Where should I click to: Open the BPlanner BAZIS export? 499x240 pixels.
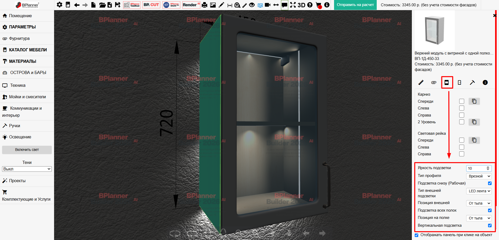coord(171,5)
